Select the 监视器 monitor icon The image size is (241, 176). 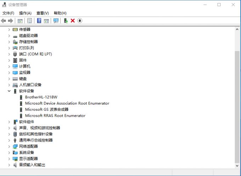(15, 73)
